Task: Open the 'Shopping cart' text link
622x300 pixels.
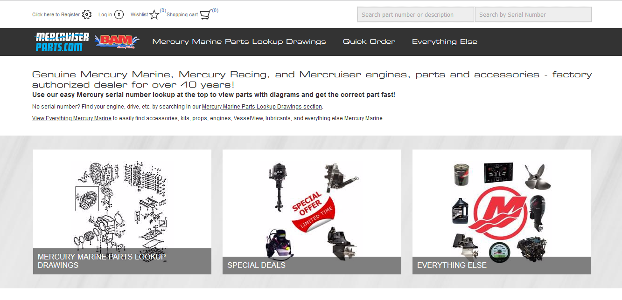Action: click(182, 14)
